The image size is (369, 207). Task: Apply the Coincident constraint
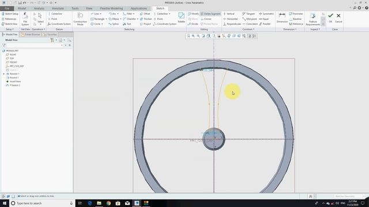(250, 24)
